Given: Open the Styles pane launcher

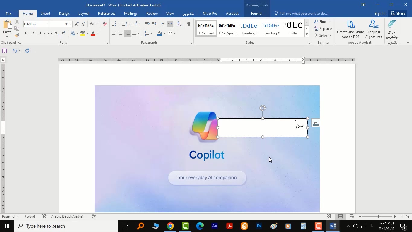Looking at the screenshot, I should click(x=309, y=43).
